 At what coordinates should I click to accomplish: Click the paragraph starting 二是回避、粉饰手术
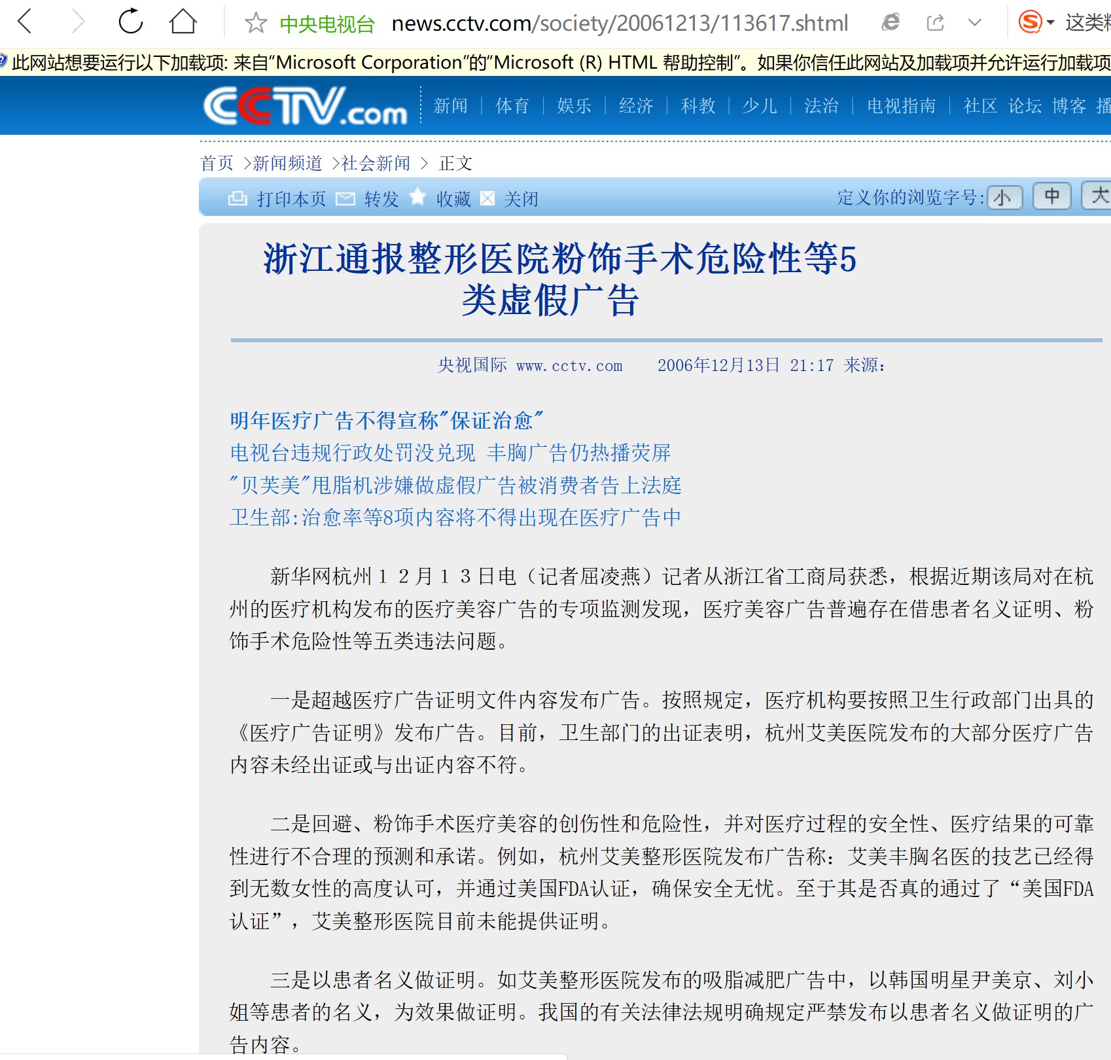tap(661, 872)
